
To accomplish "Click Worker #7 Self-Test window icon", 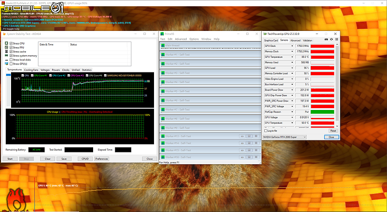I will (163, 110).
